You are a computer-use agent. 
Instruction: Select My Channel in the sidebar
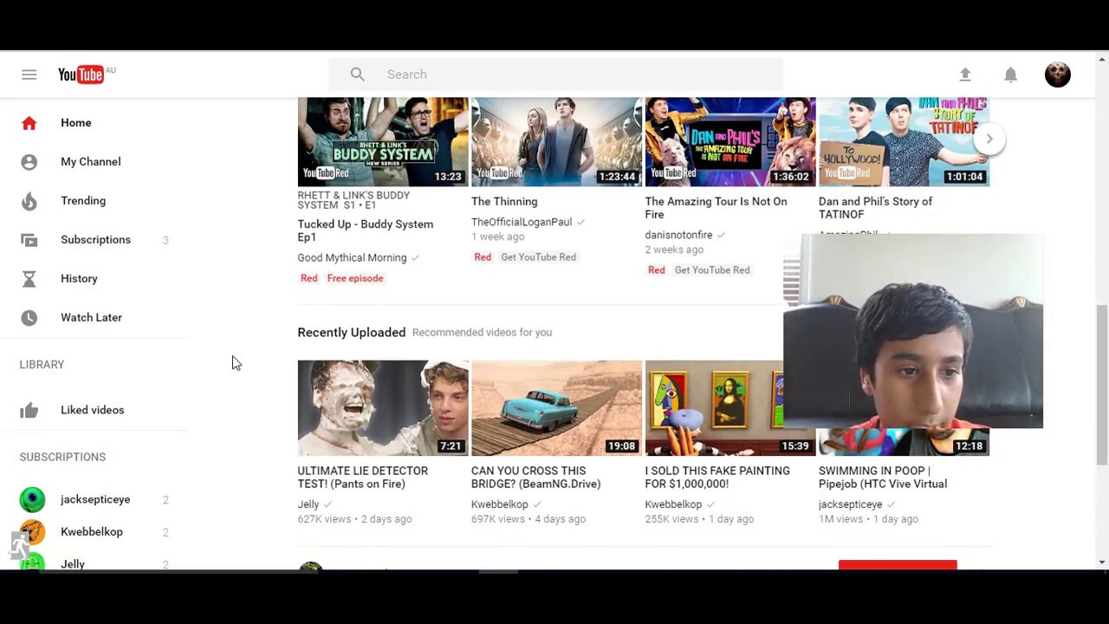coord(90,162)
